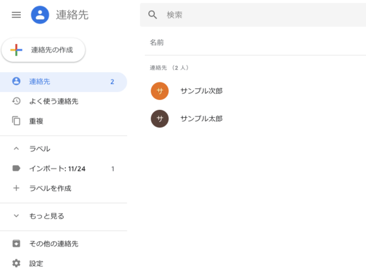Click the history icon for よく使う連絡先
Image resolution: width=366 pixels, height=277 pixels.
[x=16, y=101]
